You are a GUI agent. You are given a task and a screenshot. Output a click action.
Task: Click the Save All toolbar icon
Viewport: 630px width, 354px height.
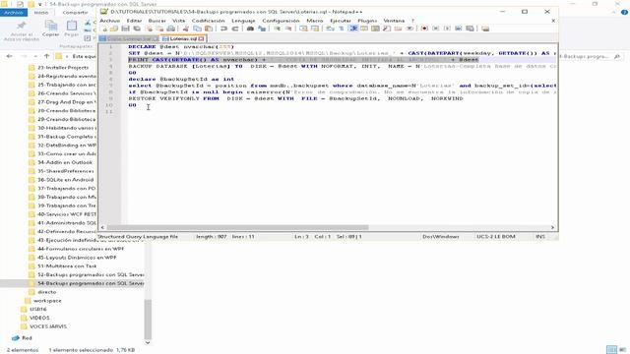137,29
